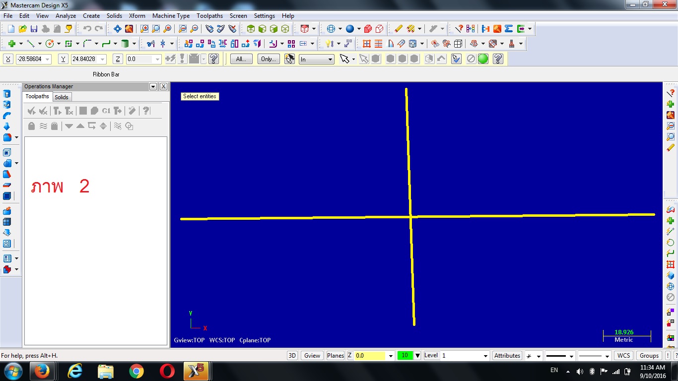Click the green cylinder primitive icon
This screenshot has height=381, width=678.
coord(125,44)
